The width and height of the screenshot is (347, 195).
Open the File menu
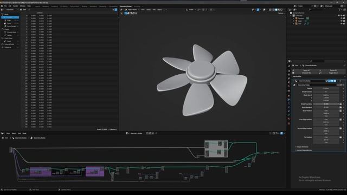5,6
